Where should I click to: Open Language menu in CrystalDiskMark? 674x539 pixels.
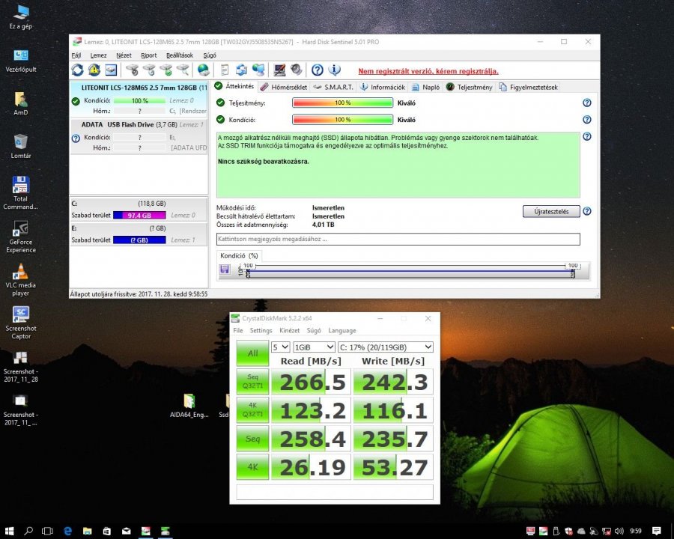point(342,330)
